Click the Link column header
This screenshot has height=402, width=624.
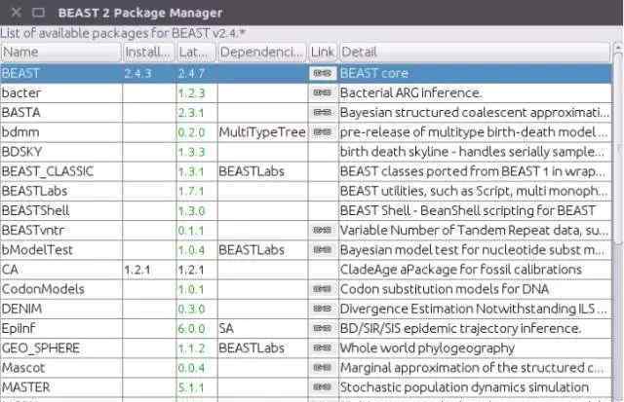click(323, 52)
